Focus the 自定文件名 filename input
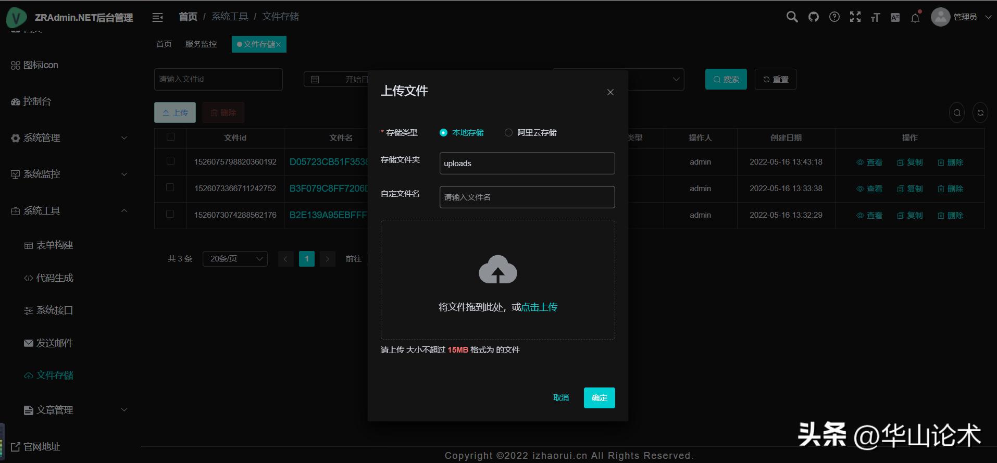This screenshot has width=997, height=463. pyautogui.click(x=527, y=197)
